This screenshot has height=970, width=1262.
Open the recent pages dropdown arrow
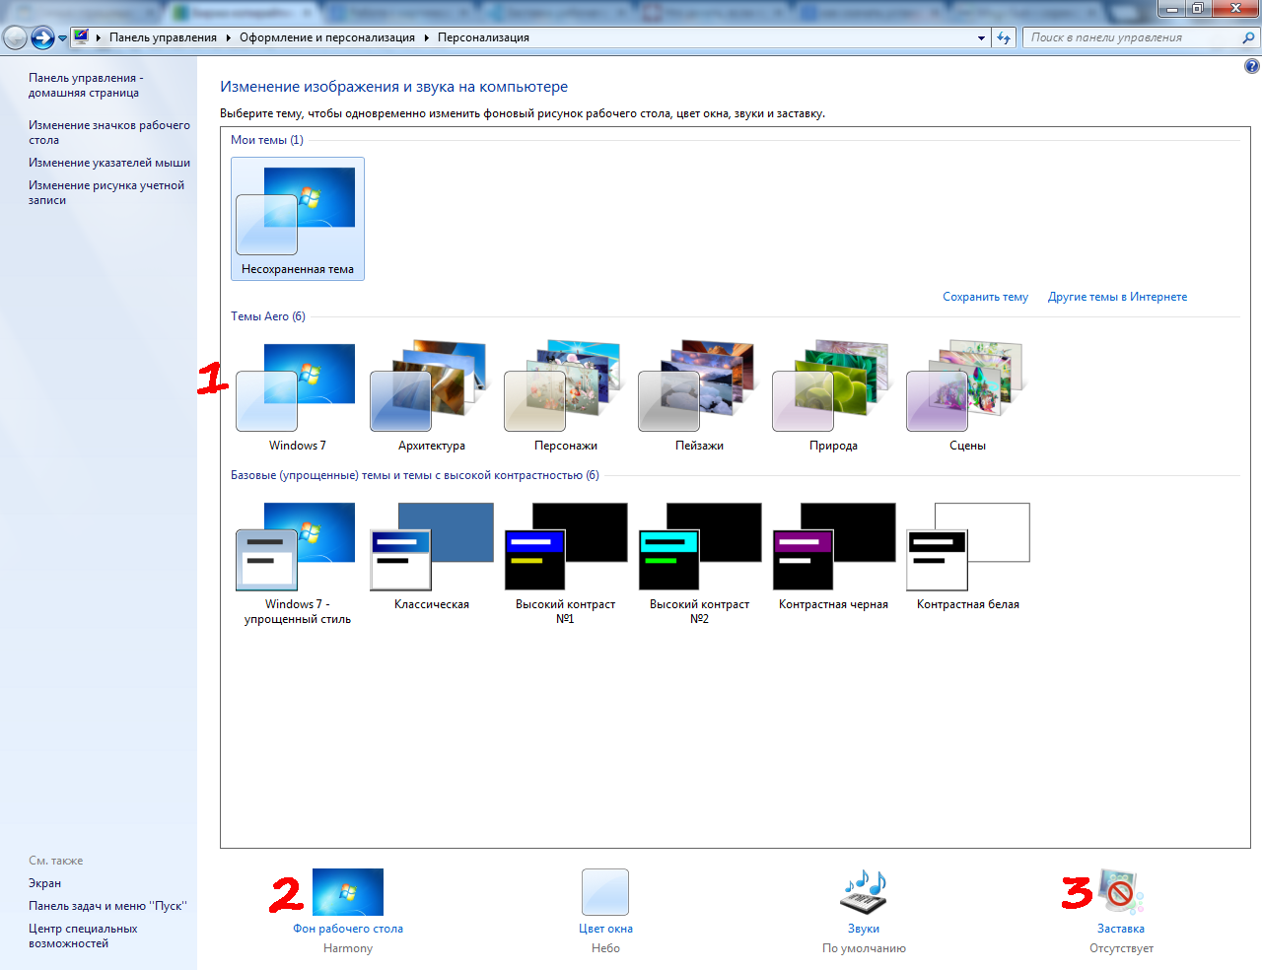62,38
